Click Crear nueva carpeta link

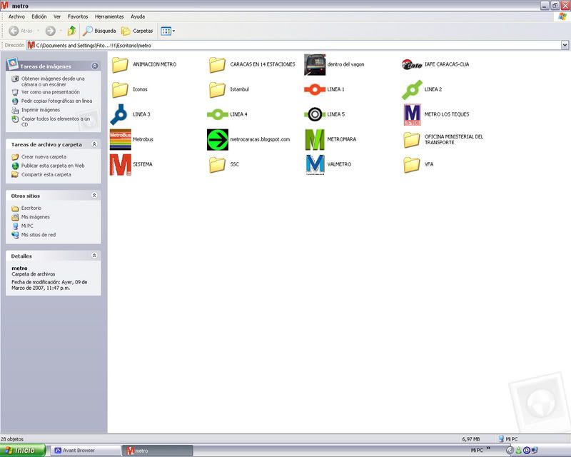(44, 156)
